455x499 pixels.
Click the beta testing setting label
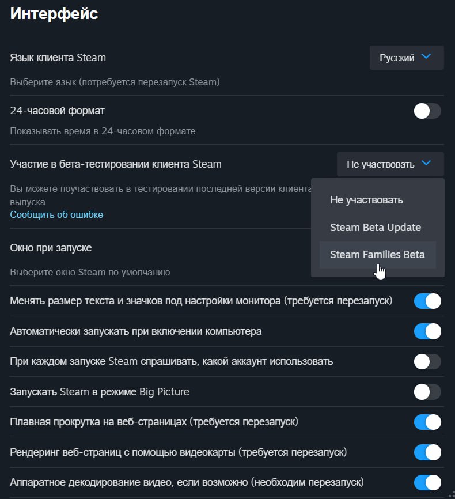pos(116,164)
